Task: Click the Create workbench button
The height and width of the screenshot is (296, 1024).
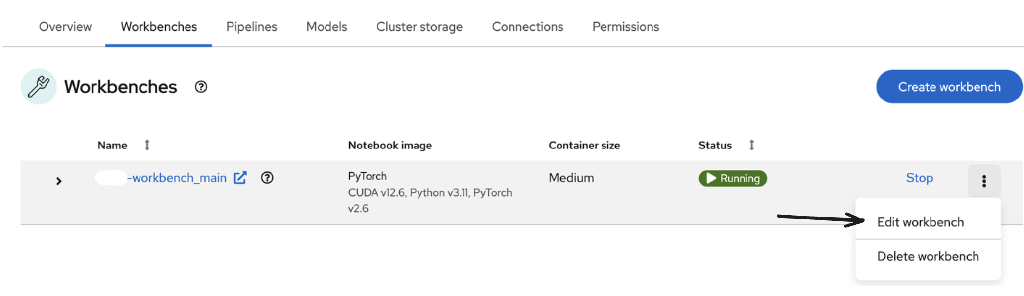Action: 949,87
